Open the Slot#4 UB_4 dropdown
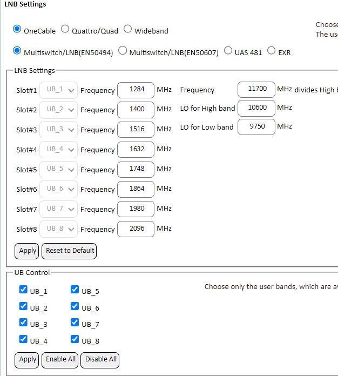The image size is (338, 376). pyautogui.click(x=58, y=150)
